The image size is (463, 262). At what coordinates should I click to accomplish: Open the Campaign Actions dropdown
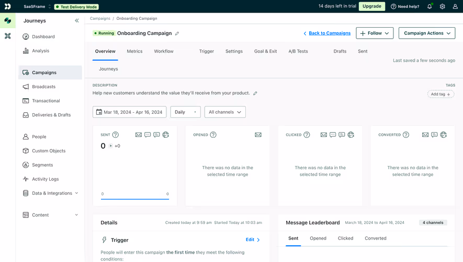click(427, 33)
